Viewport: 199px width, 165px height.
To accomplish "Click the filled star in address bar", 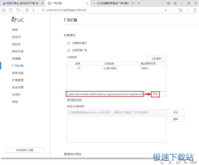I will coord(166,10).
